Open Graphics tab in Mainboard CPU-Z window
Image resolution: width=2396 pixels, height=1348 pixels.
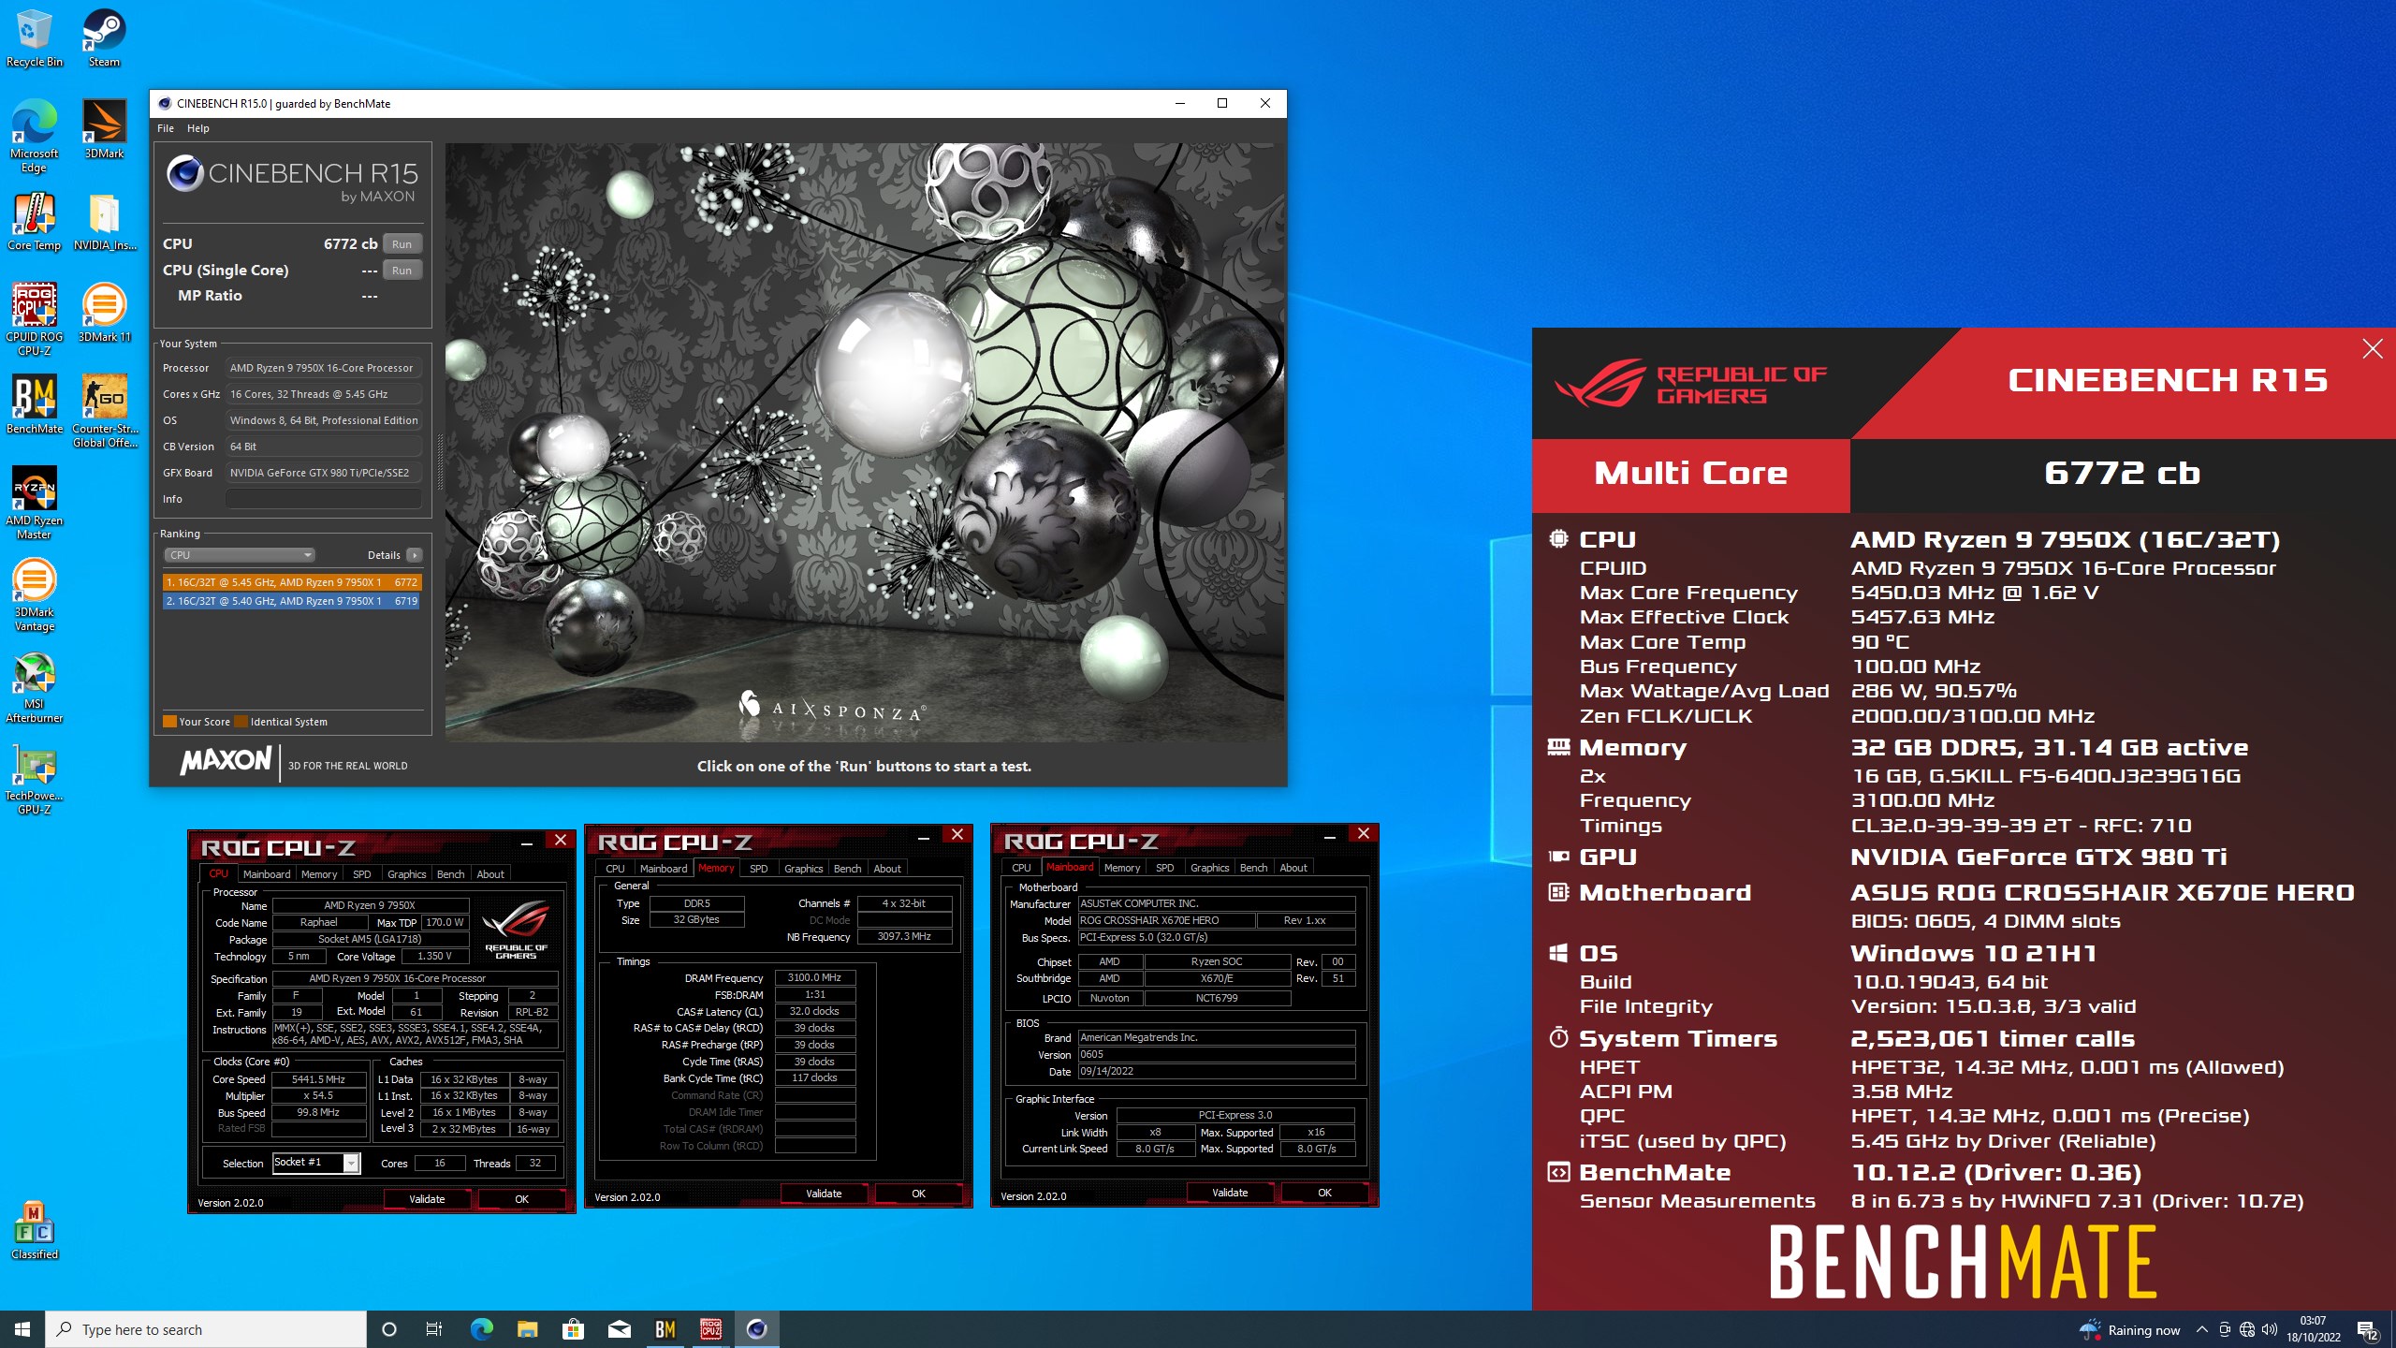(x=1209, y=867)
